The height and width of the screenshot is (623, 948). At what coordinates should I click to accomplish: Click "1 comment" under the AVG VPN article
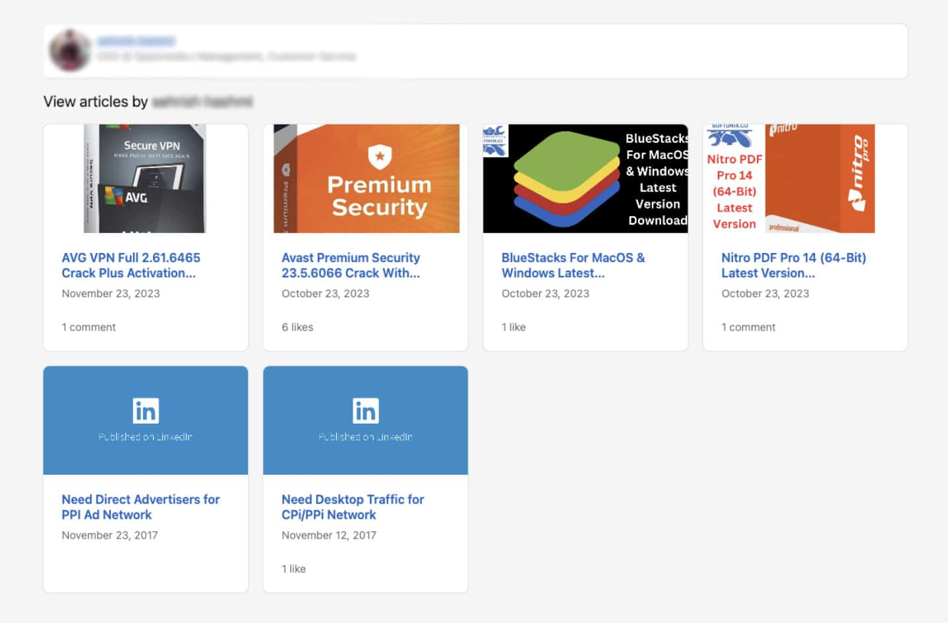88,327
